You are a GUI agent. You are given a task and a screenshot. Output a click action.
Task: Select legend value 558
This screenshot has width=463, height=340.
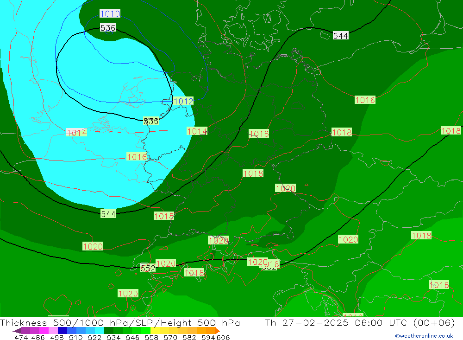coord(151,337)
